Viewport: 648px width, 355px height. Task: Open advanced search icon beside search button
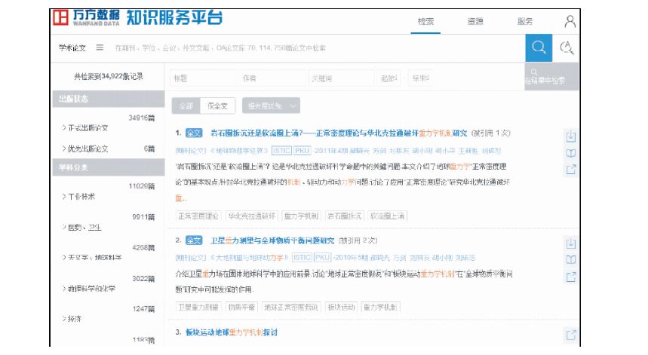point(567,48)
